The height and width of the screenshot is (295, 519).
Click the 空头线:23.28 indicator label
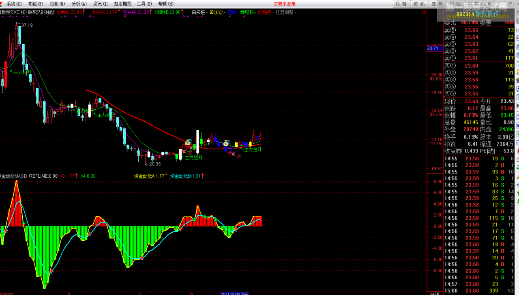click(x=137, y=12)
